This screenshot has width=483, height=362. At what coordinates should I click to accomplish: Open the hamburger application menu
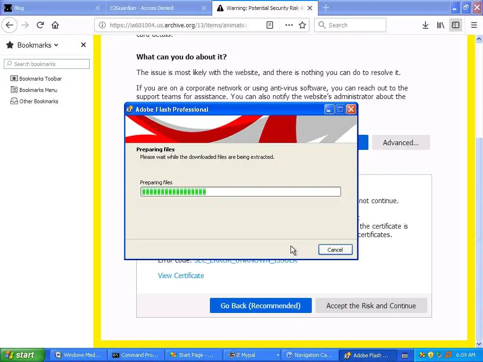[474, 25]
